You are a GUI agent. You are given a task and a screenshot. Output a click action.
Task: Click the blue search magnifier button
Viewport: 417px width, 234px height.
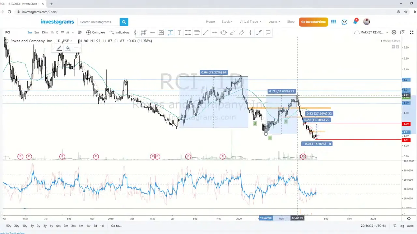click(124, 22)
